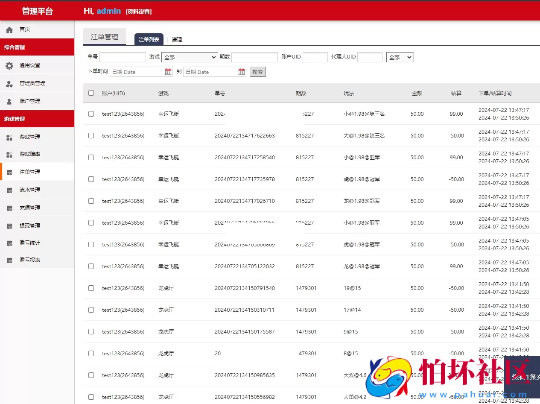Open 首页 home icon in sidebar
This screenshot has width=540, height=404.
point(9,29)
